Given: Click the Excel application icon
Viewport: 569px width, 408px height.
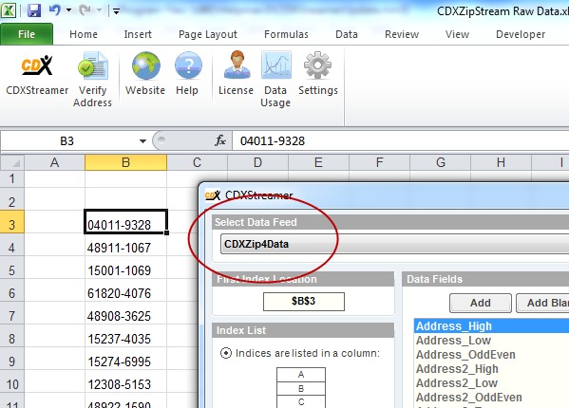Looking at the screenshot, I should pyautogui.click(x=9, y=10).
